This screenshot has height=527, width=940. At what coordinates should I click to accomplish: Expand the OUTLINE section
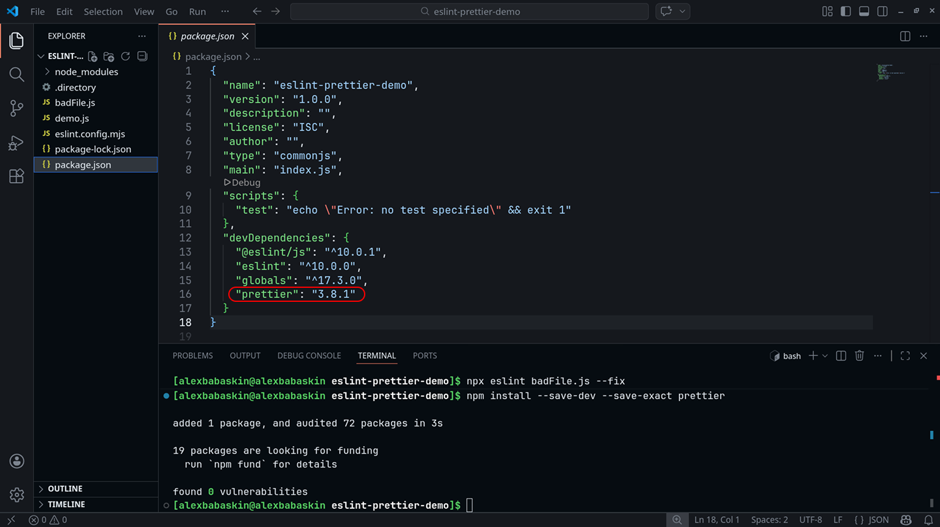coord(65,489)
